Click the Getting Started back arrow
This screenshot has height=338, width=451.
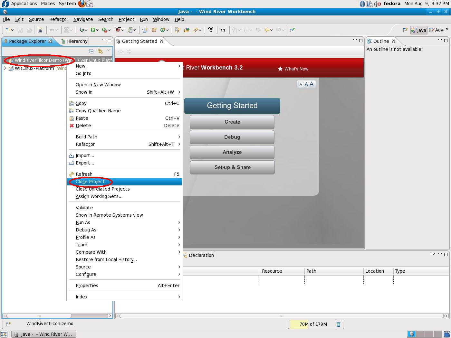120,52
